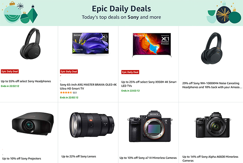
Task: Open the Sony 65-inch A9G MASTER BRAVIA link
Action: coord(88,87)
